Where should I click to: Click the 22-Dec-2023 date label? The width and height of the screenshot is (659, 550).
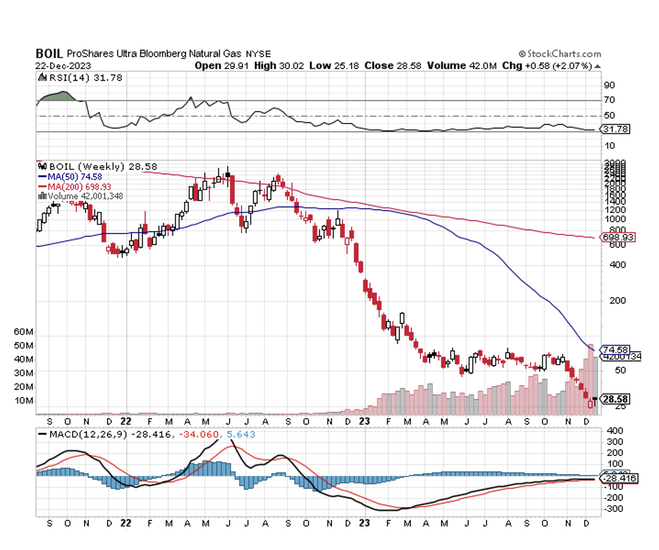pos(59,65)
